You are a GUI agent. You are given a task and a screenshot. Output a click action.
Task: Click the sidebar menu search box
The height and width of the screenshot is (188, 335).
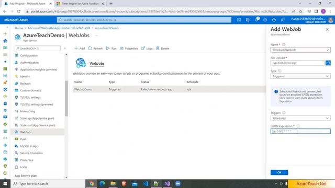(38, 49)
